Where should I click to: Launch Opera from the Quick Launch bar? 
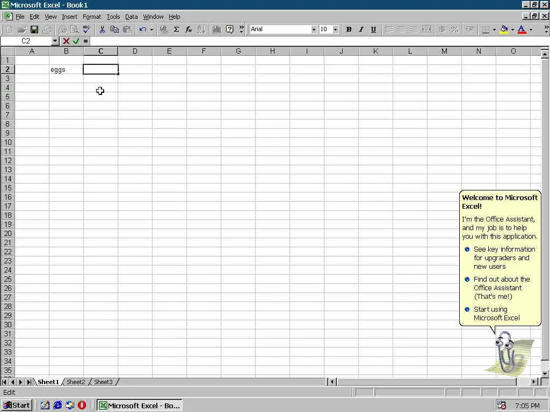(82, 406)
